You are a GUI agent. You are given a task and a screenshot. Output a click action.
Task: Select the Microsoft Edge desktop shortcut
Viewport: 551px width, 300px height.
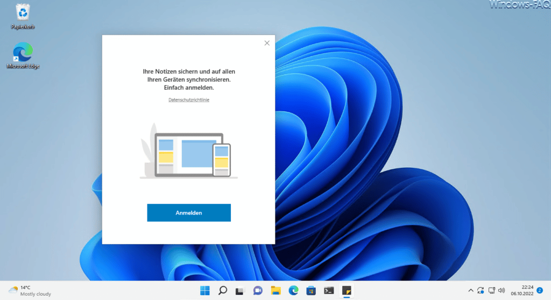click(23, 55)
